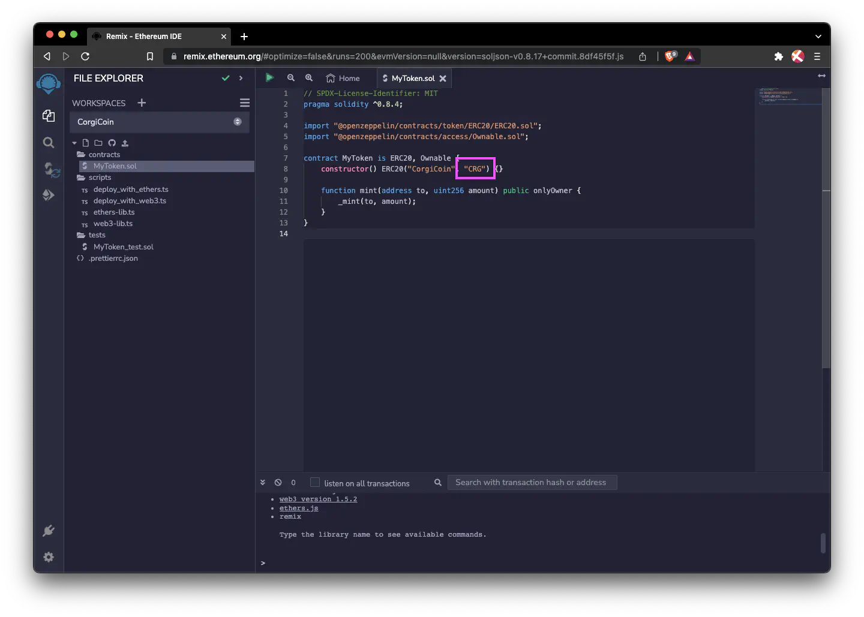
Task: Open web3-lib.ts file
Action: click(x=113, y=224)
